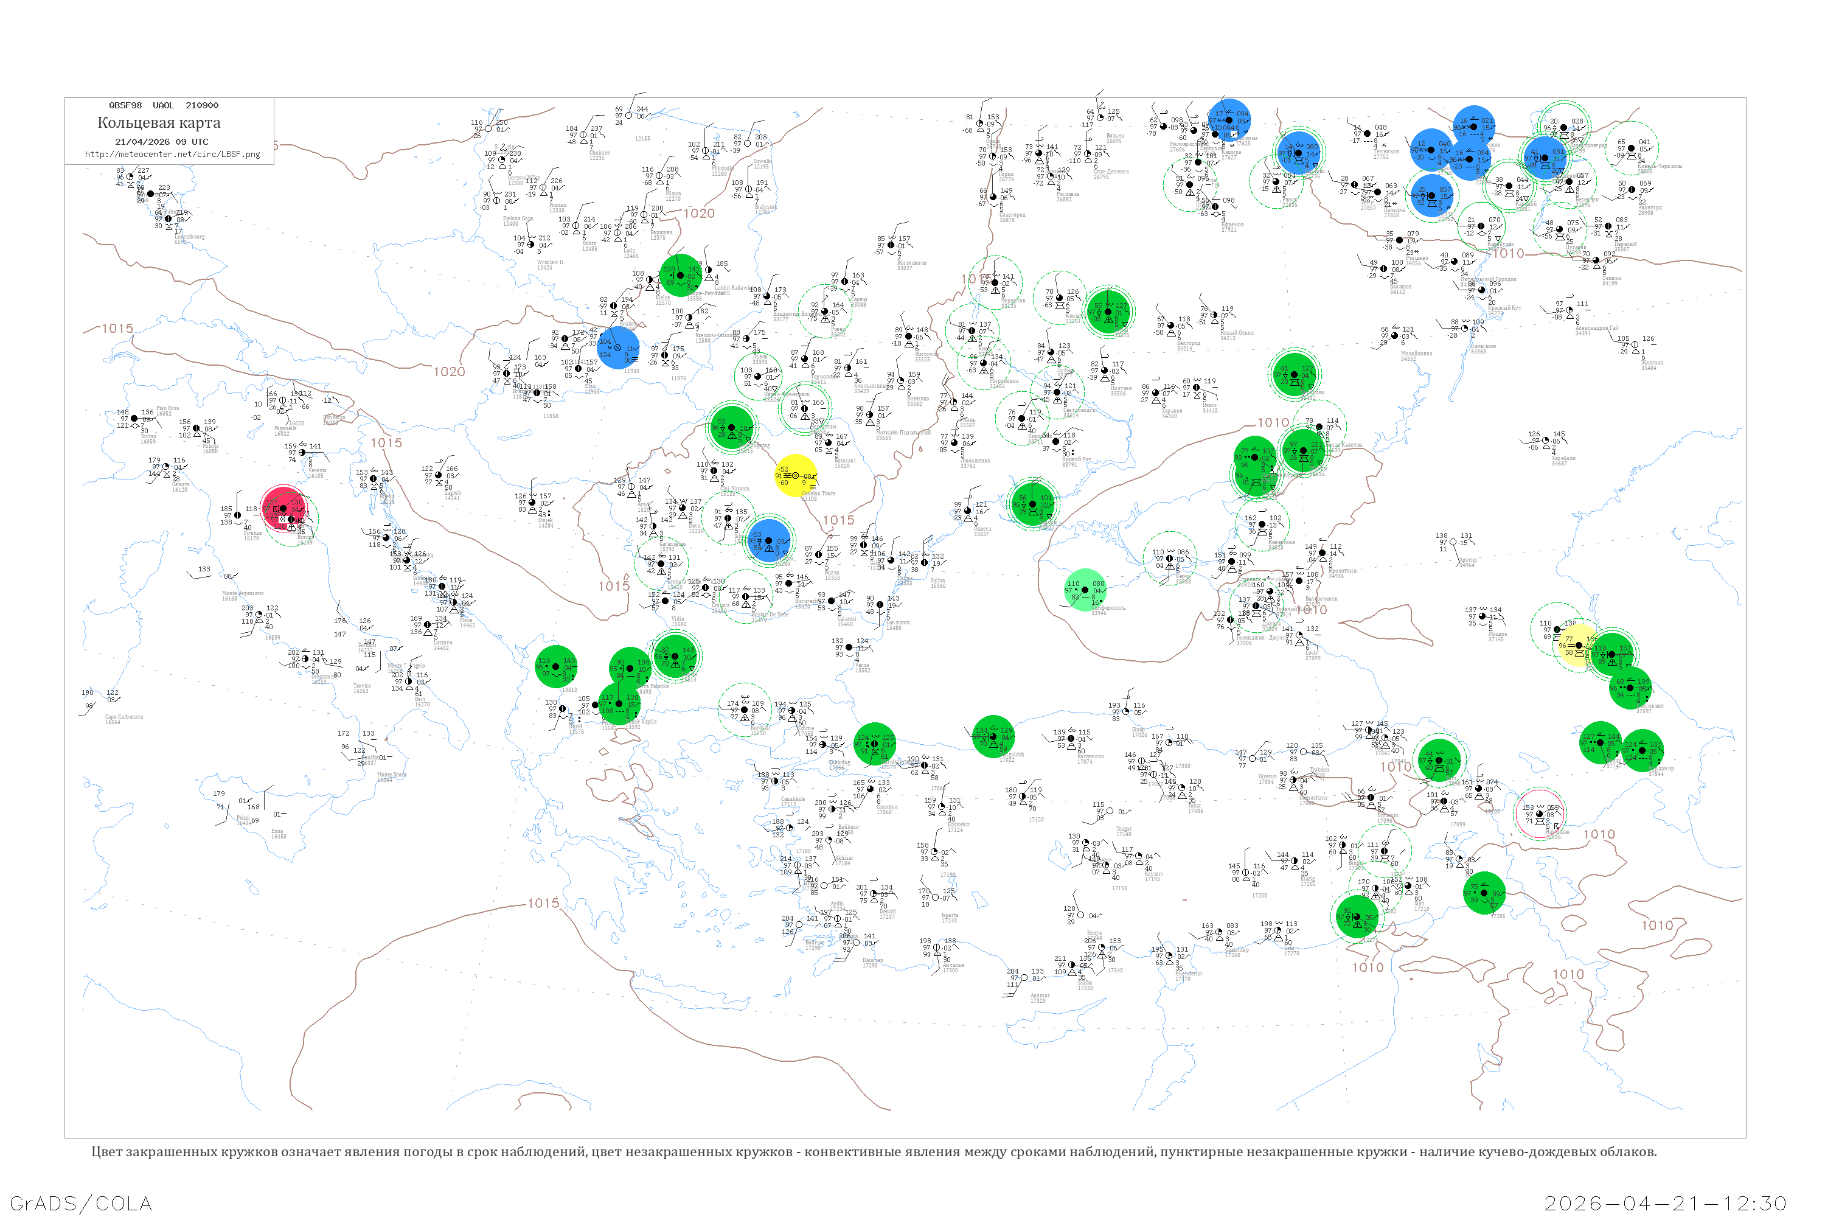
Task: Click the QBSF98 UAOL 210900 header code
Action: coord(164,105)
